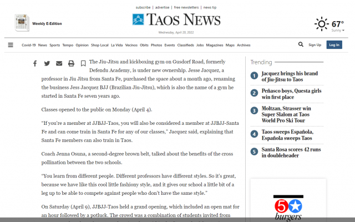Click the Sign Up link
The image size is (355, 222).
[315, 45]
